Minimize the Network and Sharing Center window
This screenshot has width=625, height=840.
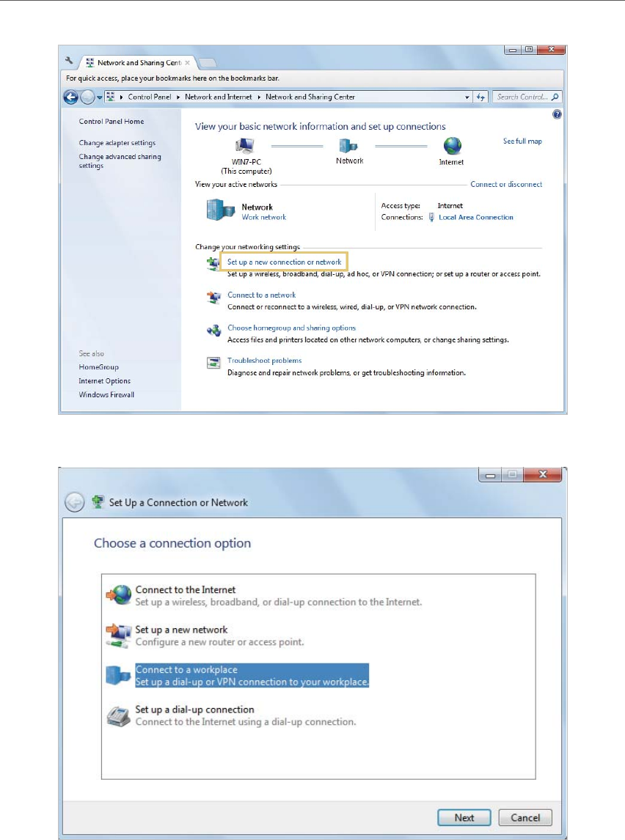pos(513,50)
